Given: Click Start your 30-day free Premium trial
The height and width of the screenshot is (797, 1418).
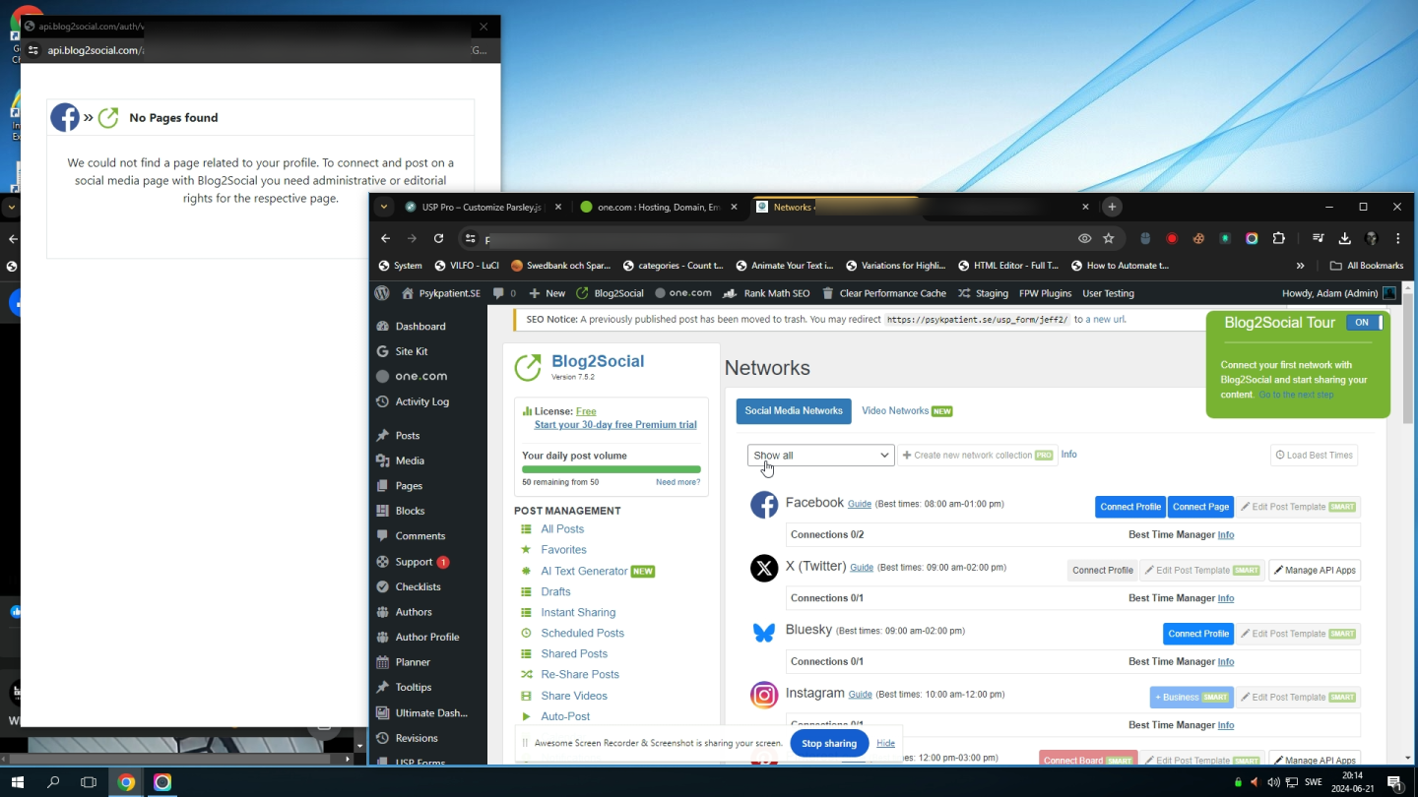Looking at the screenshot, I should pyautogui.click(x=615, y=425).
